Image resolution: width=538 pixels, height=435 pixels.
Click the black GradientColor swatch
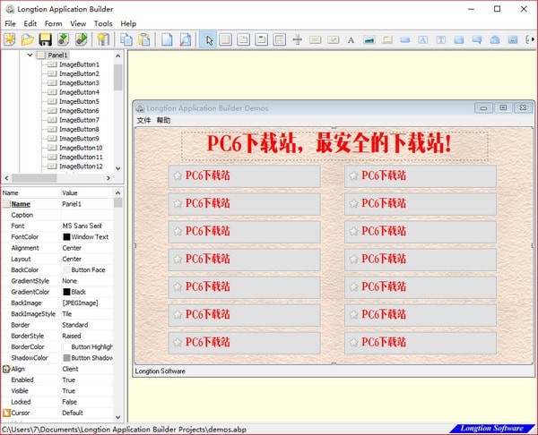(x=66, y=292)
